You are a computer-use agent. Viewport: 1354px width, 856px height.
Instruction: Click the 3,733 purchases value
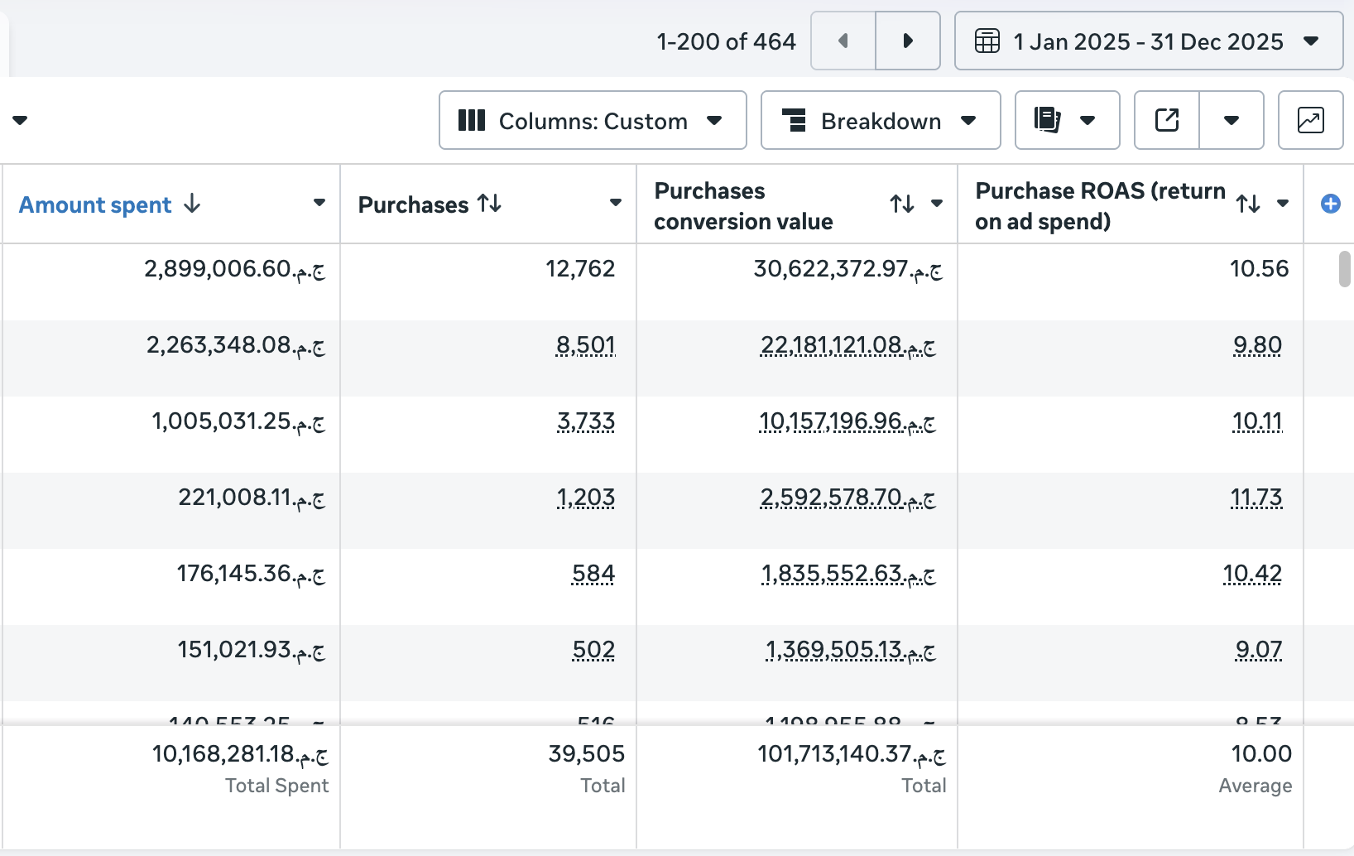tap(585, 421)
